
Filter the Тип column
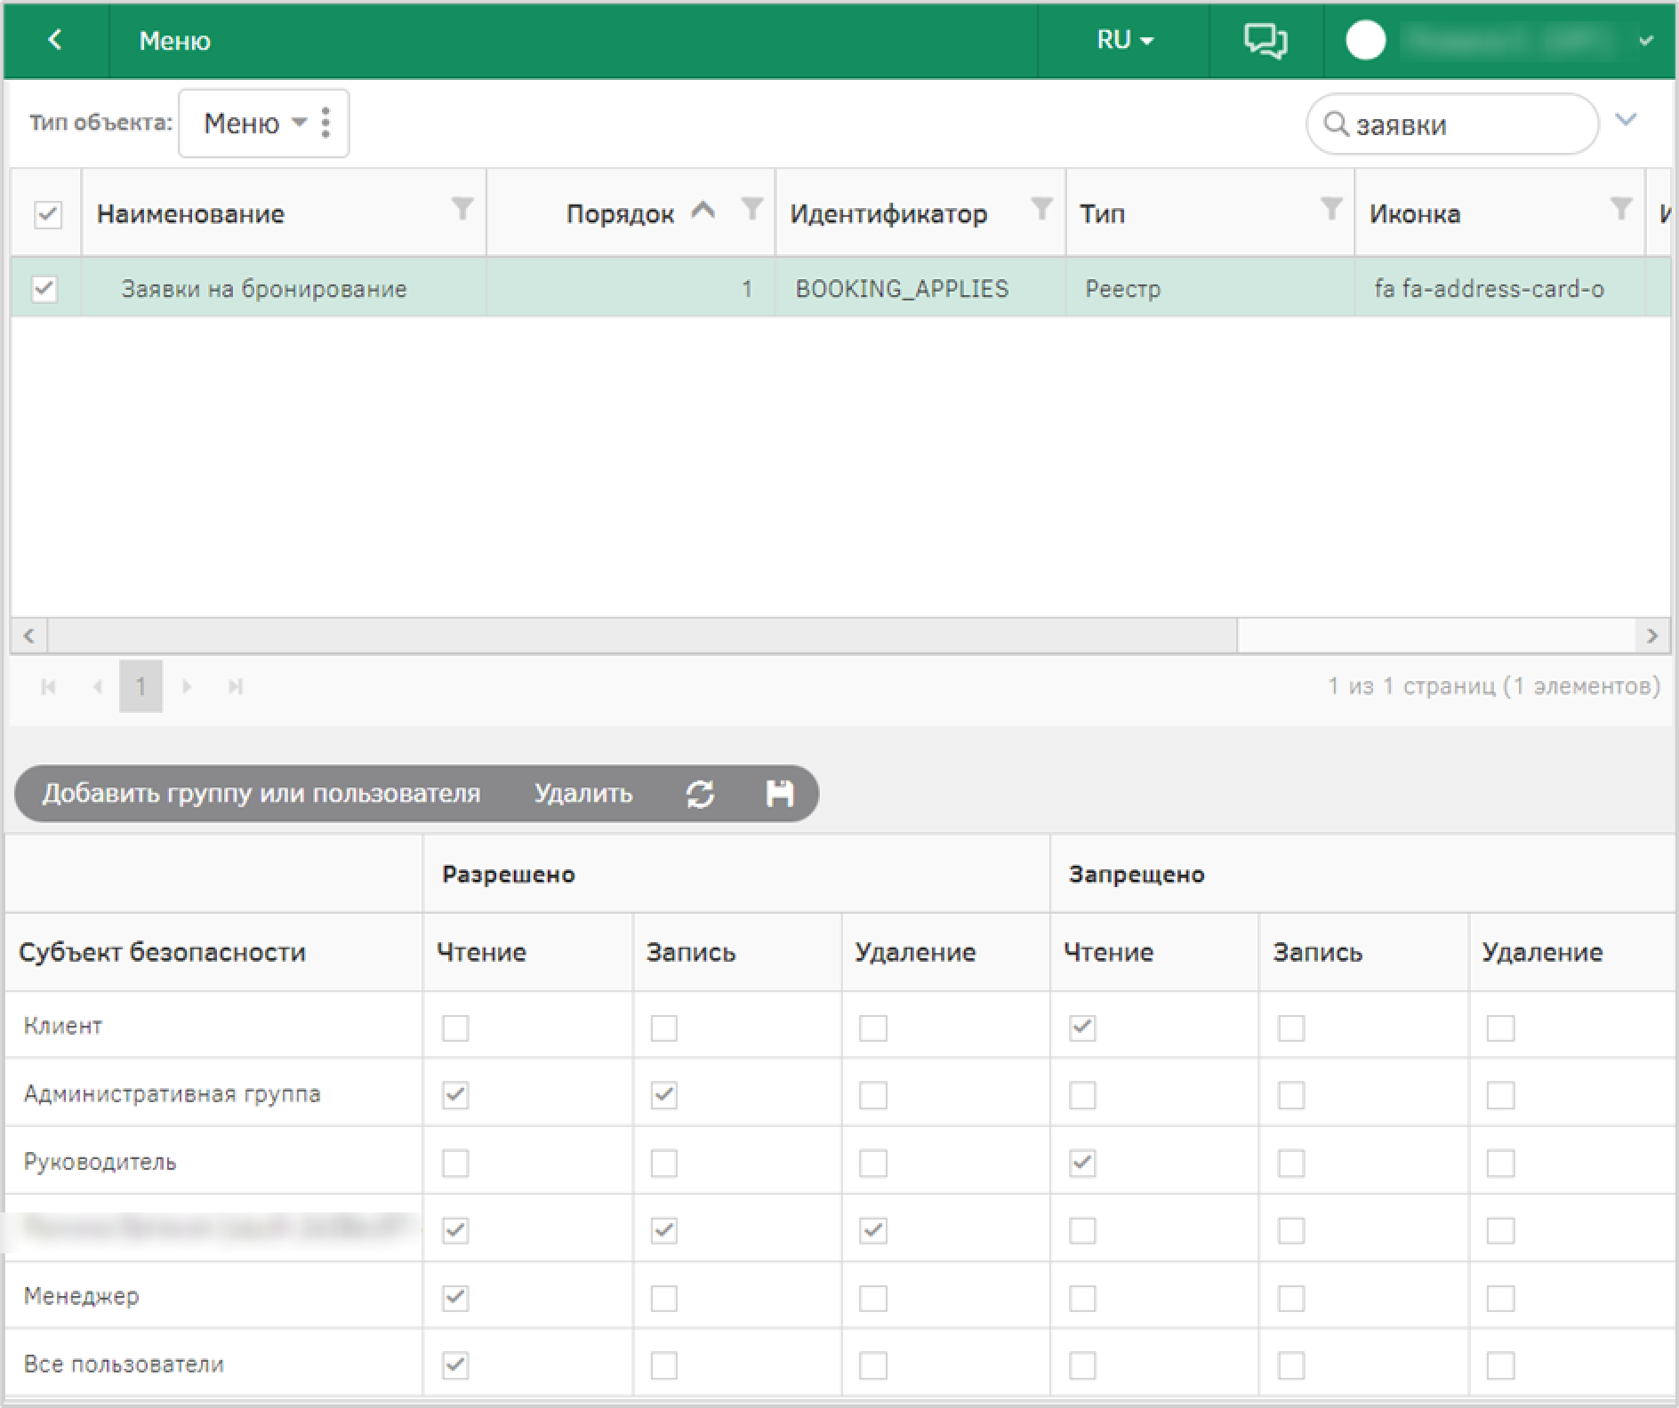[x=1331, y=209]
